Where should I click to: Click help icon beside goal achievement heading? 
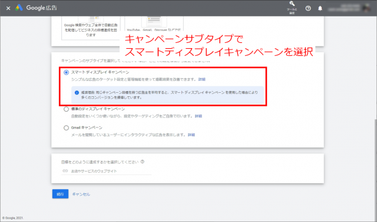[x=143, y=162]
